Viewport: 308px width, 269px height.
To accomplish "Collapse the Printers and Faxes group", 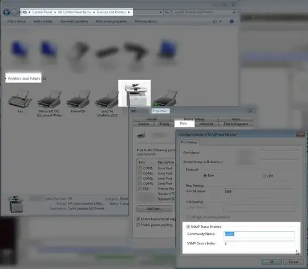I will (x=6, y=78).
